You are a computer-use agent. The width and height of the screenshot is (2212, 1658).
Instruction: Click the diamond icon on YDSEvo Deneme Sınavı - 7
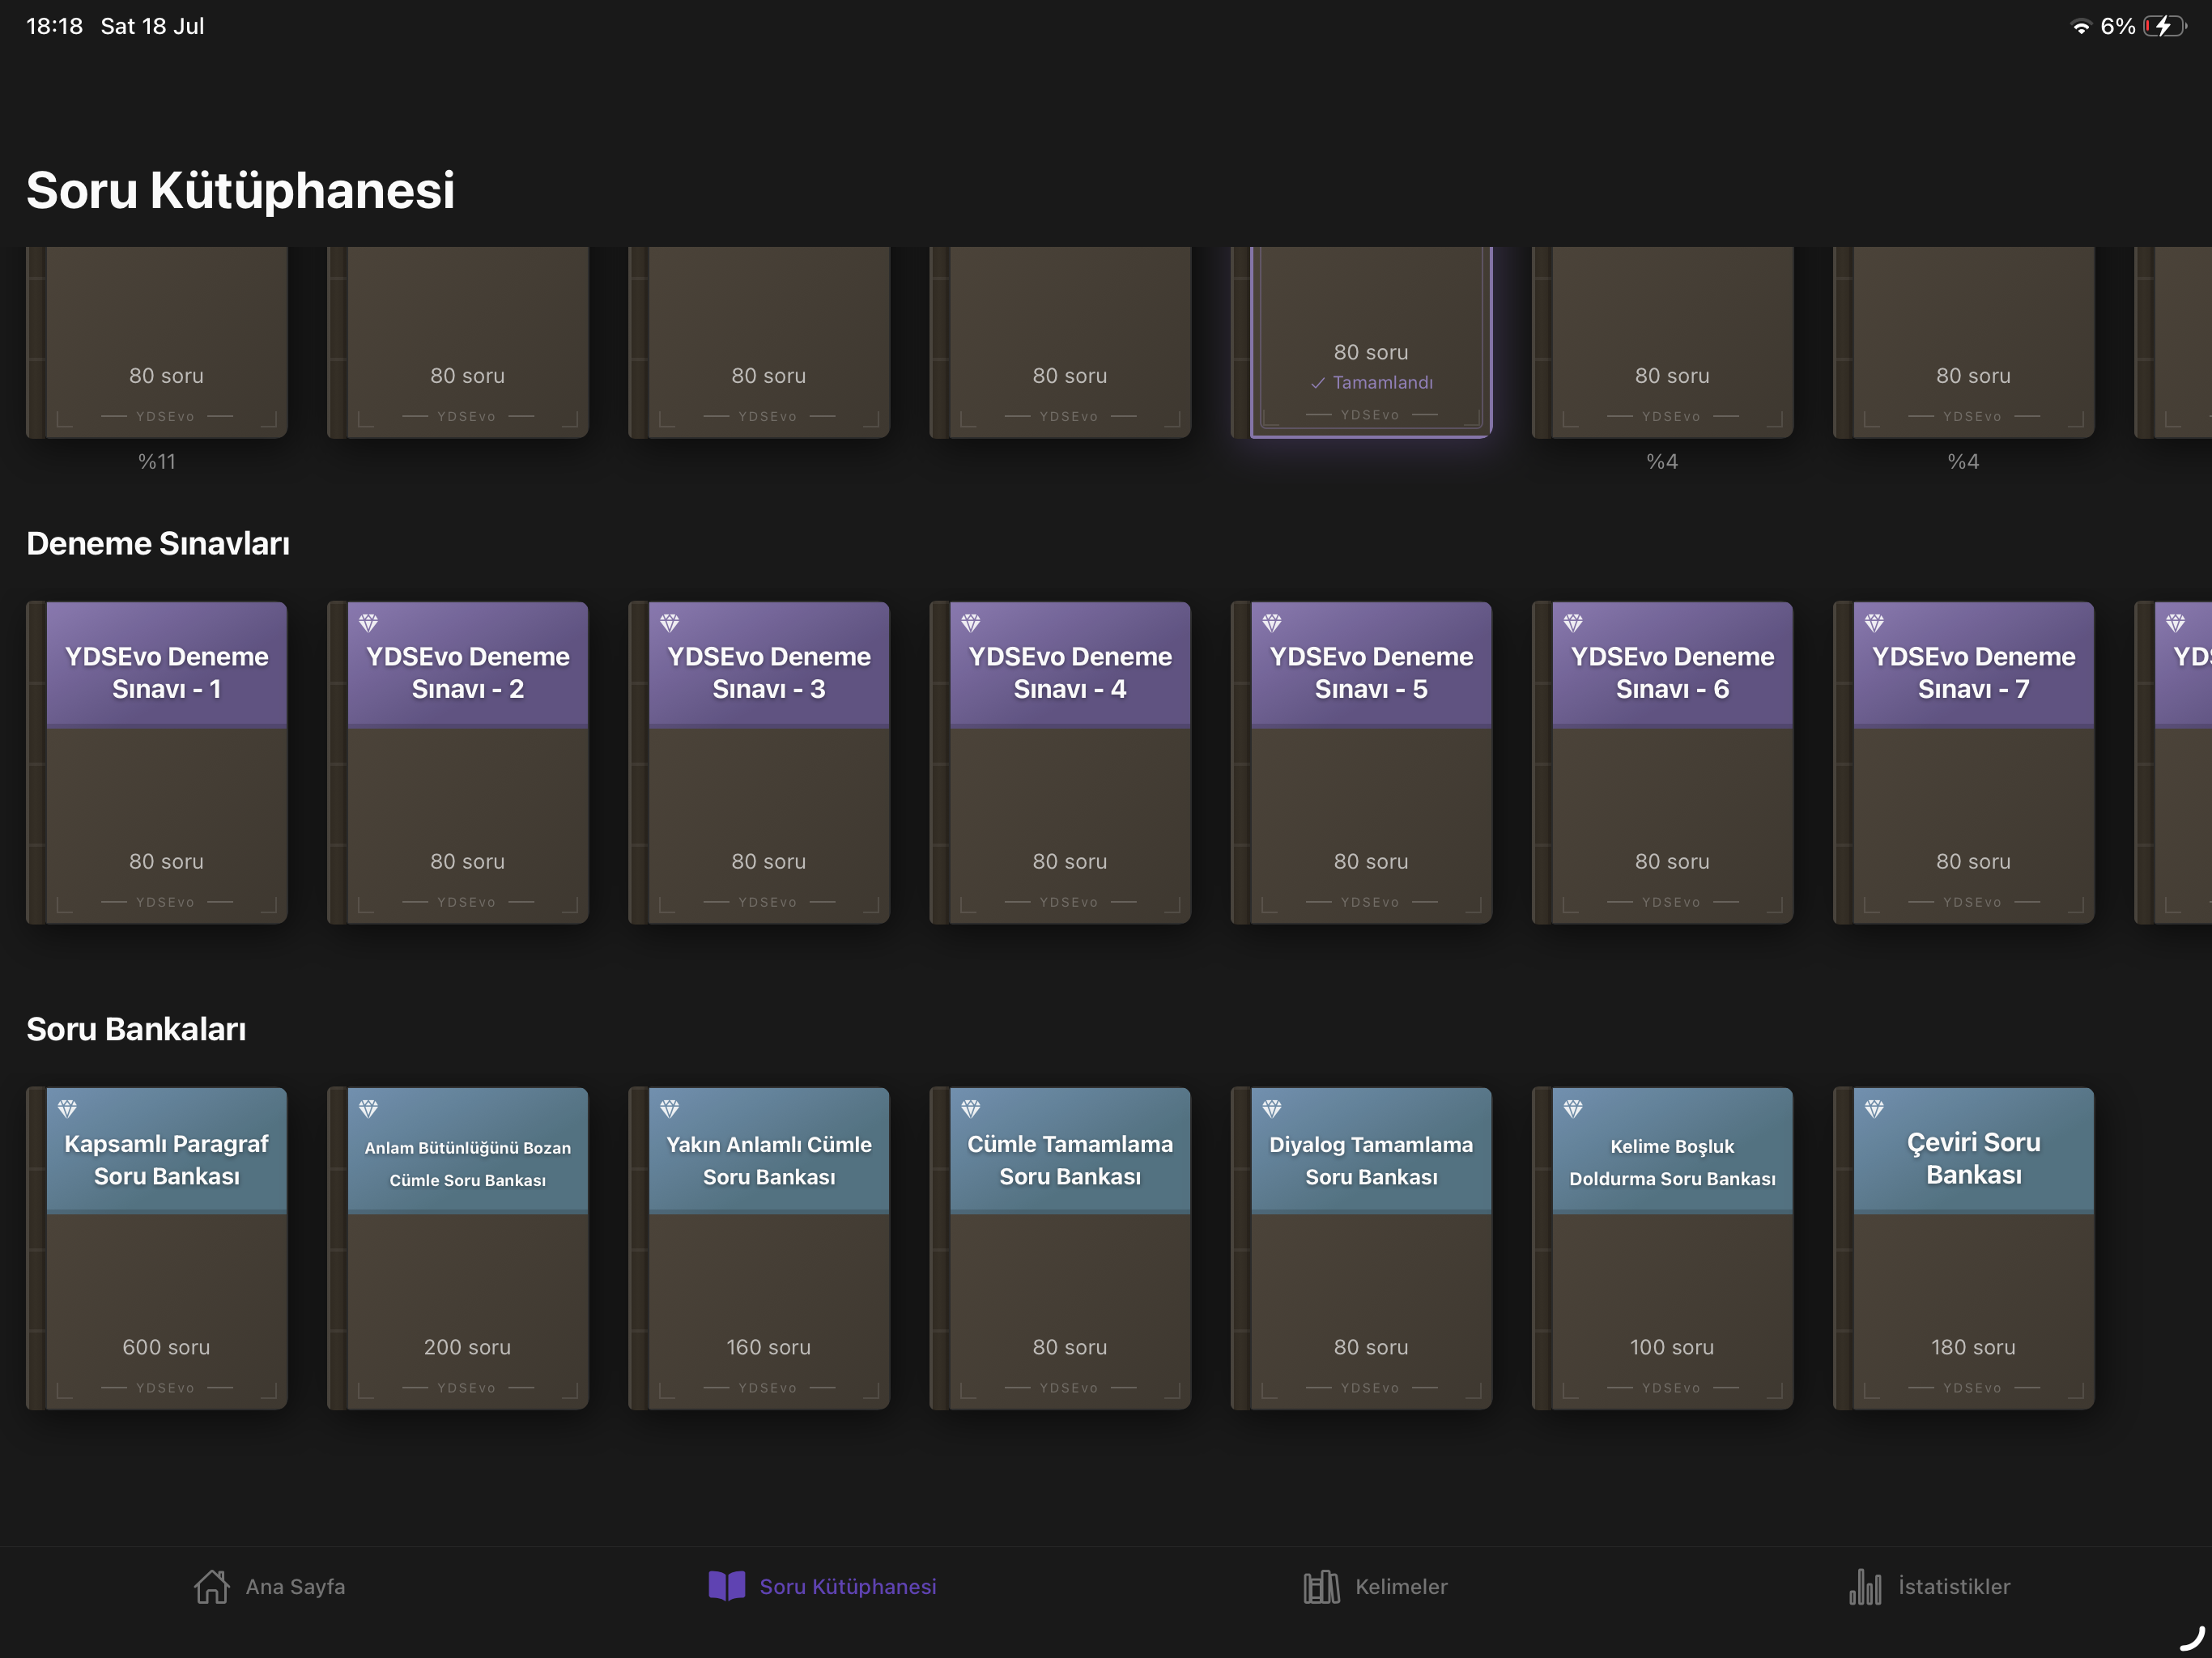coord(1873,623)
